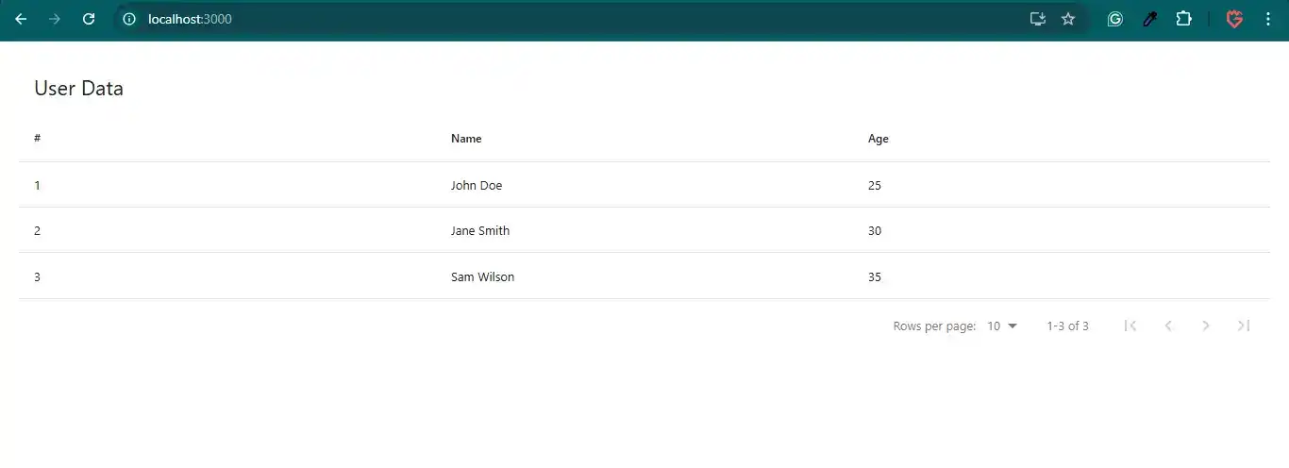Click the install app icon in address bar
1289x468 pixels.
(x=1037, y=19)
